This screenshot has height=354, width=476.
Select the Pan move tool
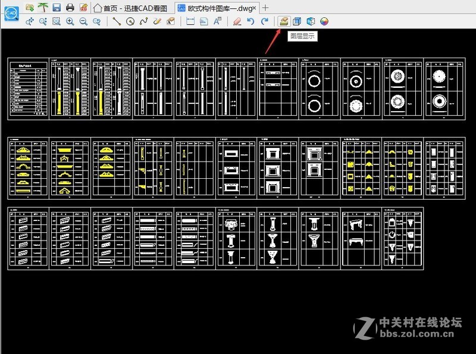click(30, 21)
